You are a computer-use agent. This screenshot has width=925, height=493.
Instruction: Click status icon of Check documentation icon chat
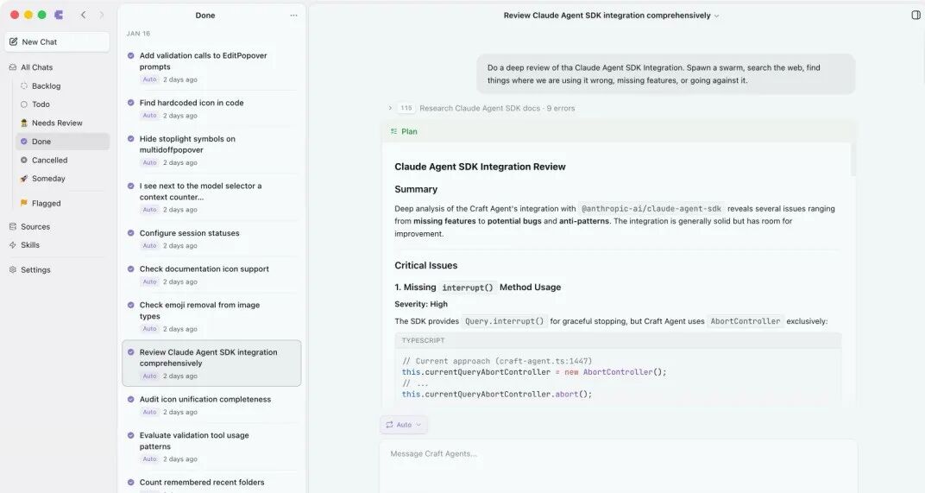[x=131, y=269]
